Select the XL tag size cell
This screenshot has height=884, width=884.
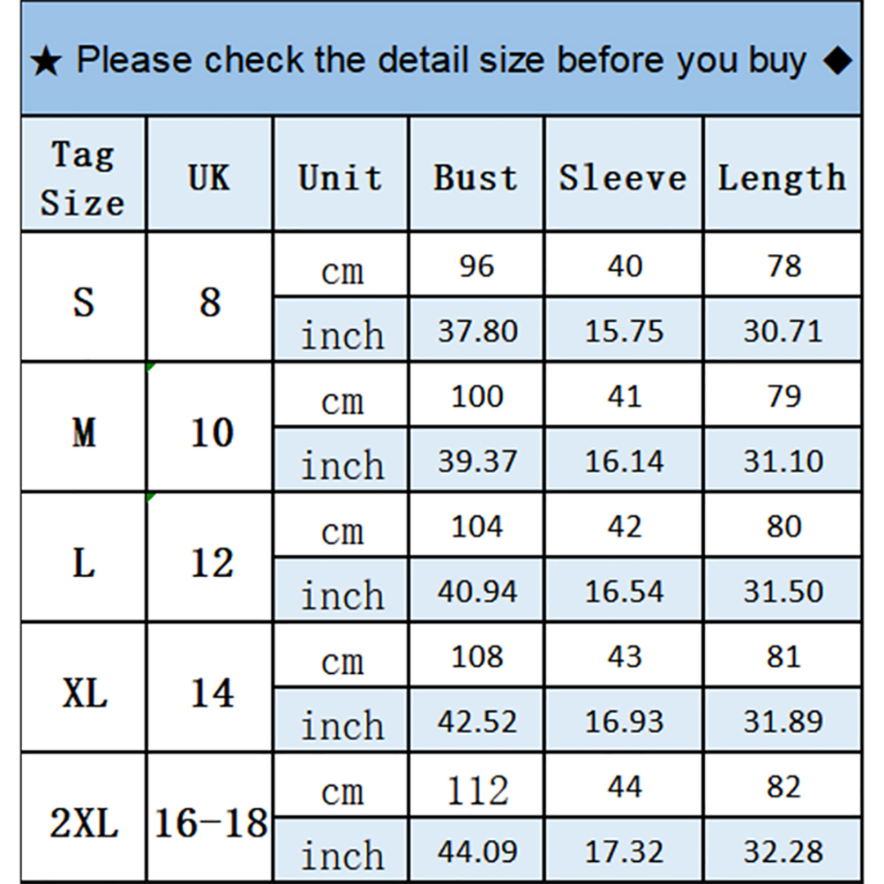(85, 693)
